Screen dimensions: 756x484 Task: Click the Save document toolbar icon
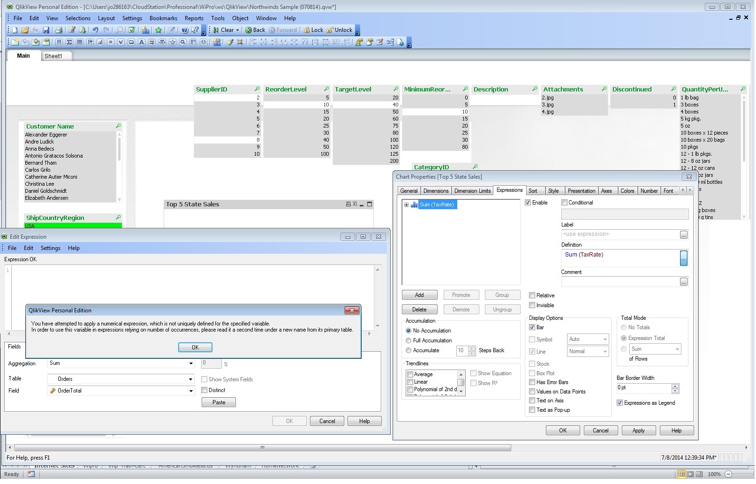46,30
